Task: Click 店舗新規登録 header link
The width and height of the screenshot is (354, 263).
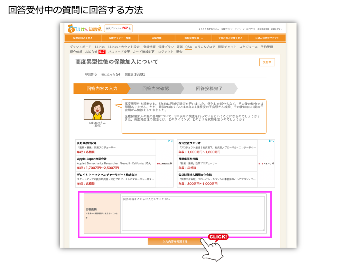Action: point(263,29)
